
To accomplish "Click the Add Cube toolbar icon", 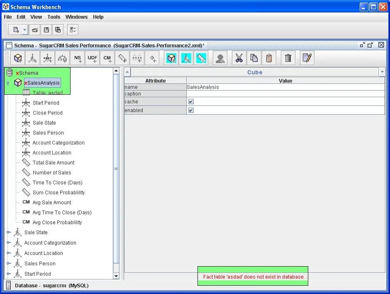I will pyautogui.click(x=18, y=58).
